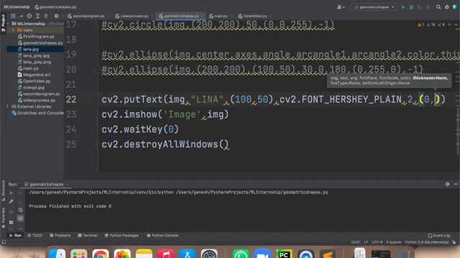Hide the Run panel with minimize icon

pyautogui.click(x=456, y=184)
